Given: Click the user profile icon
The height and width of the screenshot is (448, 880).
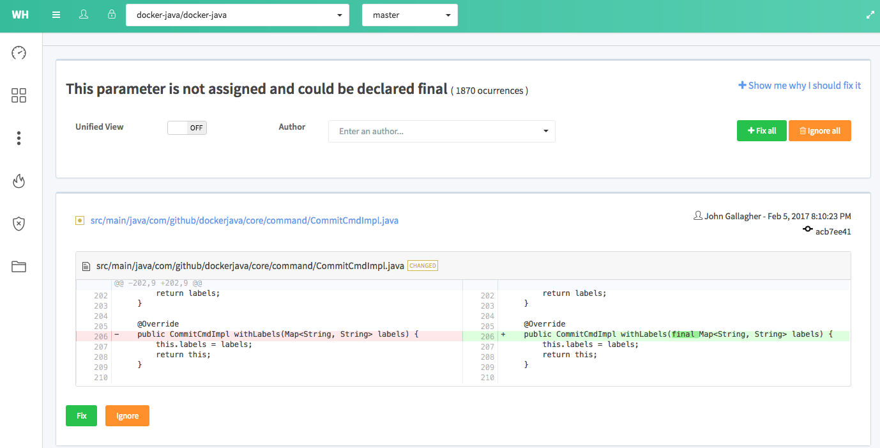Looking at the screenshot, I should (x=84, y=15).
